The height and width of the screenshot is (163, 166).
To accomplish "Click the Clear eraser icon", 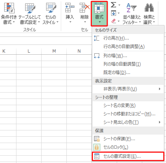I will coord(114,21).
